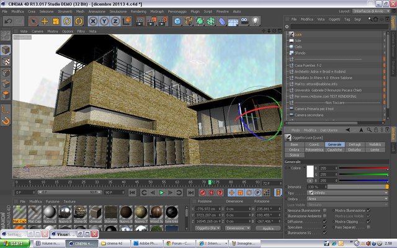The height and width of the screenshot is (248, 397).
Task: Click the X position field -776.972 cm
Action: (208, 209)
